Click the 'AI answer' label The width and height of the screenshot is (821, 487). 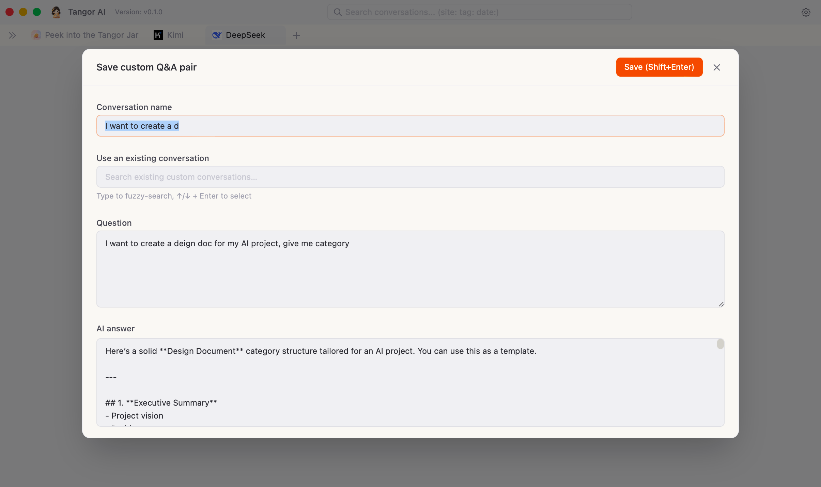point(115,328)
